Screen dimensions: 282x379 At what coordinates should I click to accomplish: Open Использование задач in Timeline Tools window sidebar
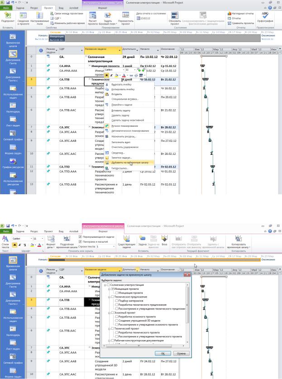tap(13, 316)
